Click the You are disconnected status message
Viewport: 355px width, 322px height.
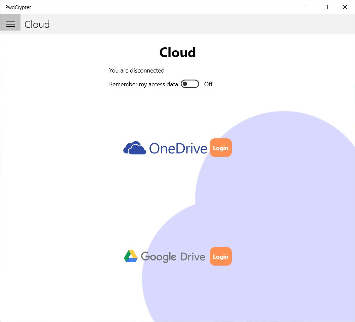[x=137, y=71]
